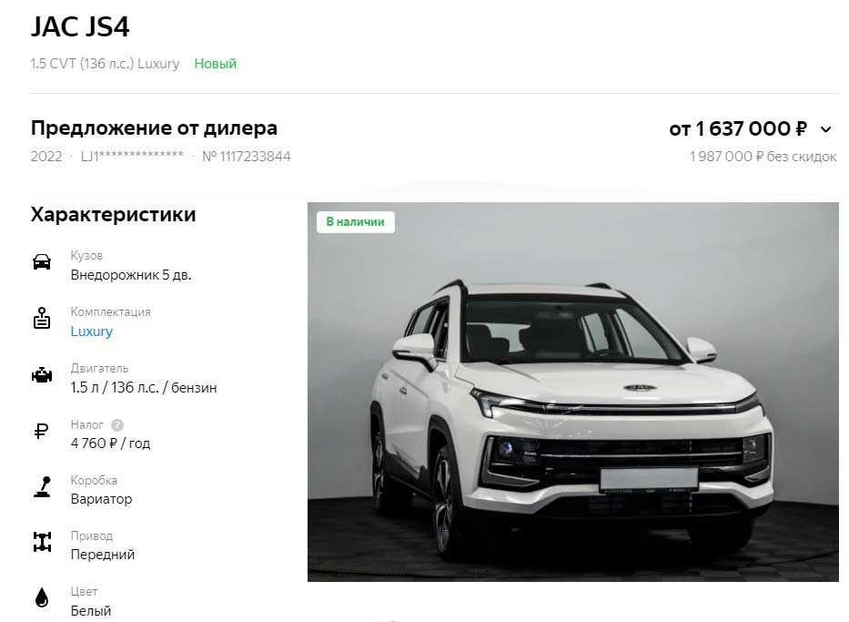The image size is (849, 622).
Task: Click the gearbox lever icon
Action: click(x=42, y=487)
